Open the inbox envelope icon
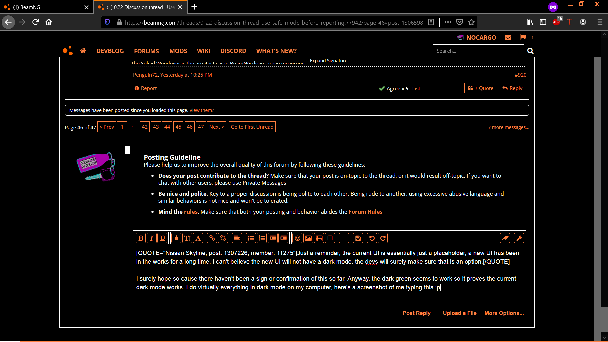The image size is (608, 342). coord(508,37)
